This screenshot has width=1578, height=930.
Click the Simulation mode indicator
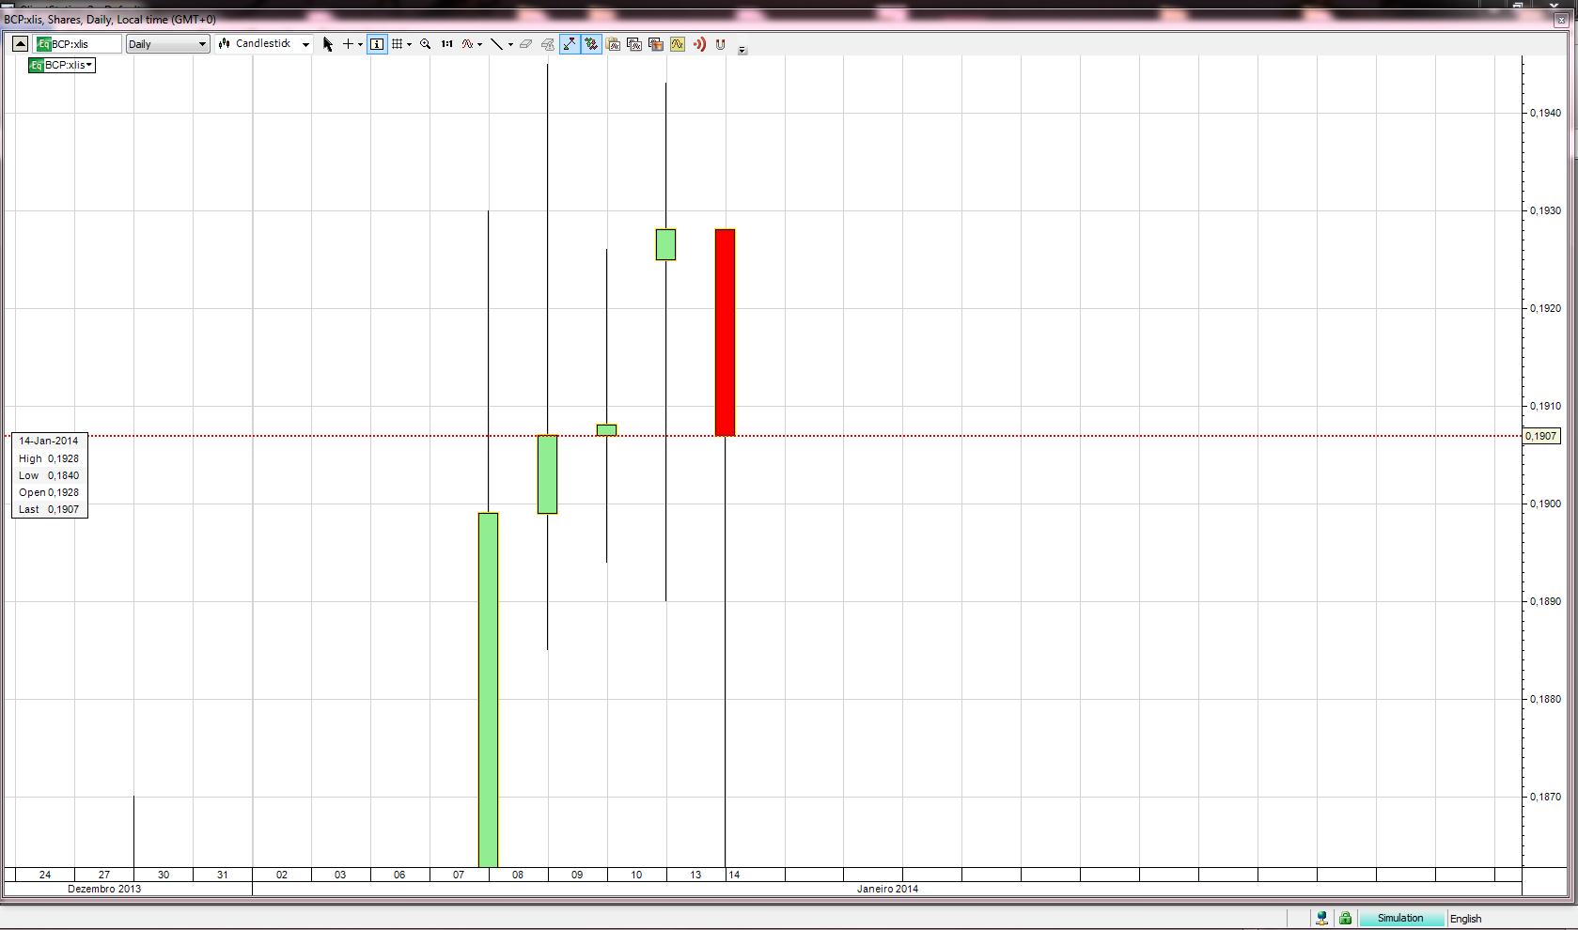point(1400,919)
